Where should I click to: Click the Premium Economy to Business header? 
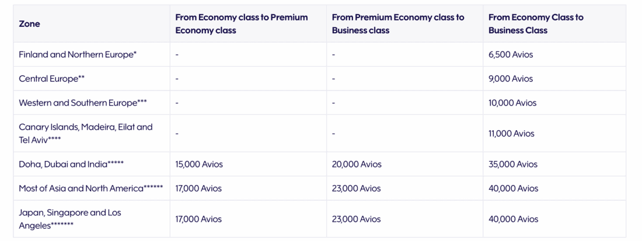[x=398, y=24]
